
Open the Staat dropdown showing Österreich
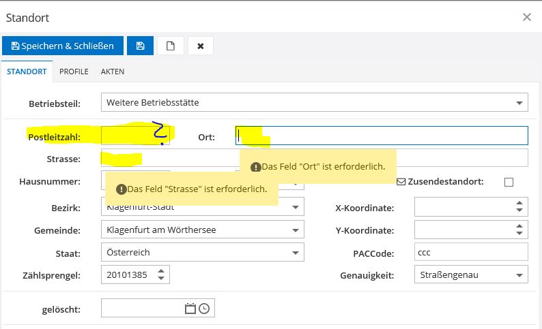coord(296,252)
